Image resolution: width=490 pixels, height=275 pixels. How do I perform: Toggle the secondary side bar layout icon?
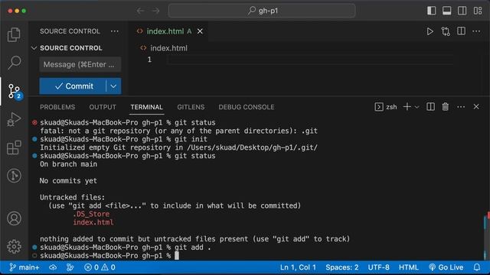point(462,11)
